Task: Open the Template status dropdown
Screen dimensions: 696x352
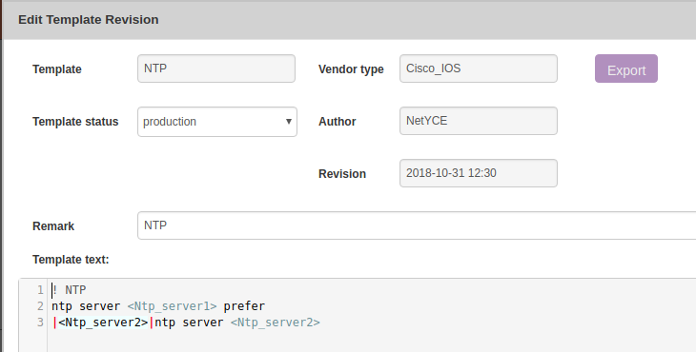Action: (x=217, y=122)
